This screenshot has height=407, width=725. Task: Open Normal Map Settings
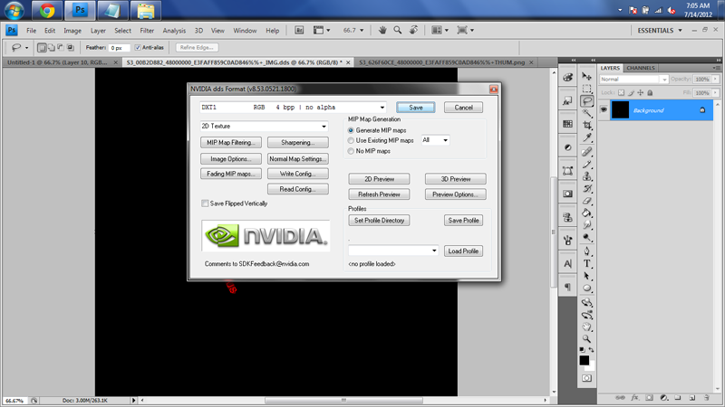point(298,159)
